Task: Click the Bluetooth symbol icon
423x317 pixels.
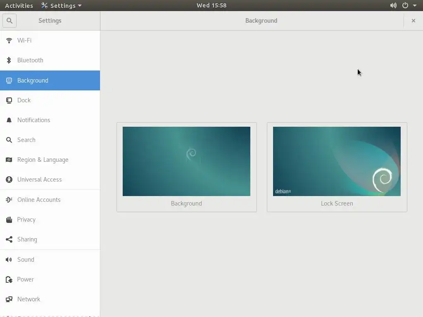Action: click(x=9, y=60)
